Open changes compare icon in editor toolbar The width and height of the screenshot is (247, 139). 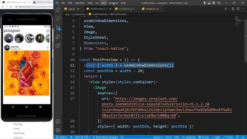pyautogui.click(x=233, y=9)
